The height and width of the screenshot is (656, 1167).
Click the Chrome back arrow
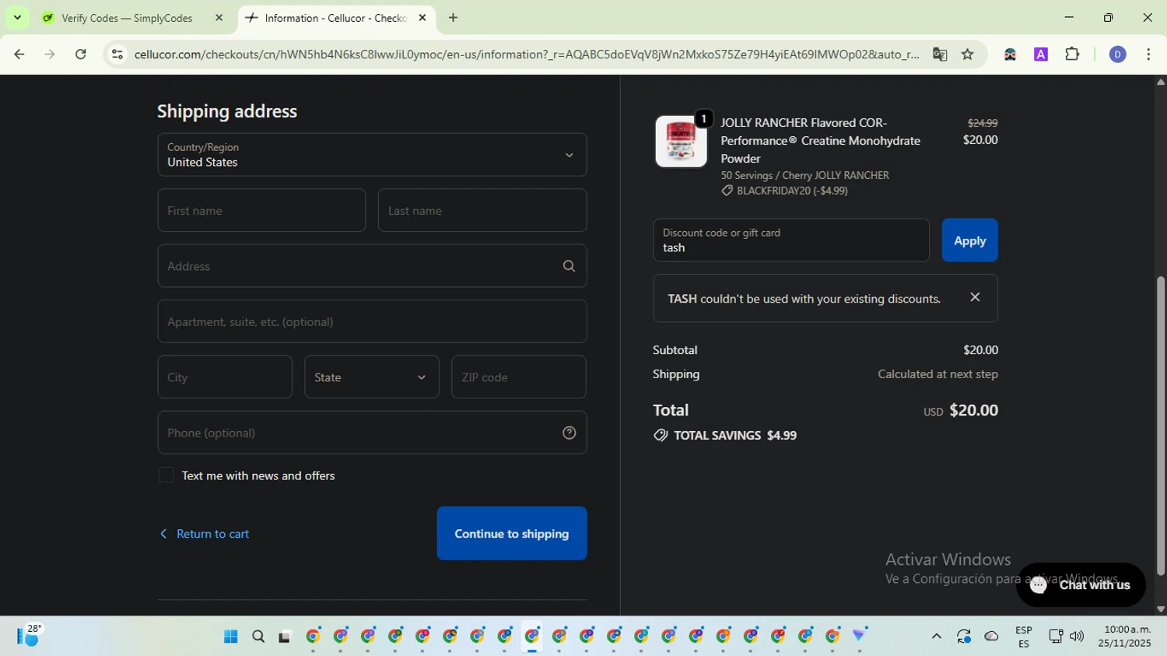point(19,54)
